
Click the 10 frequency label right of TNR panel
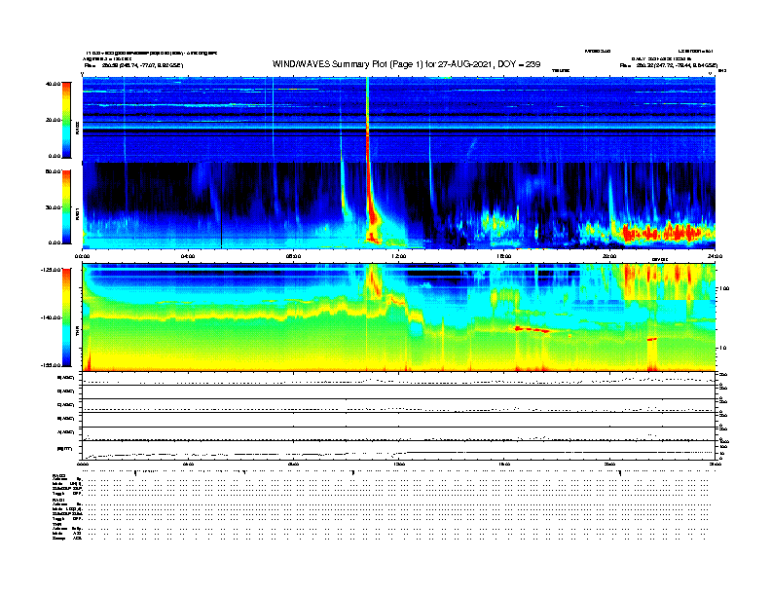coord(722,348)
